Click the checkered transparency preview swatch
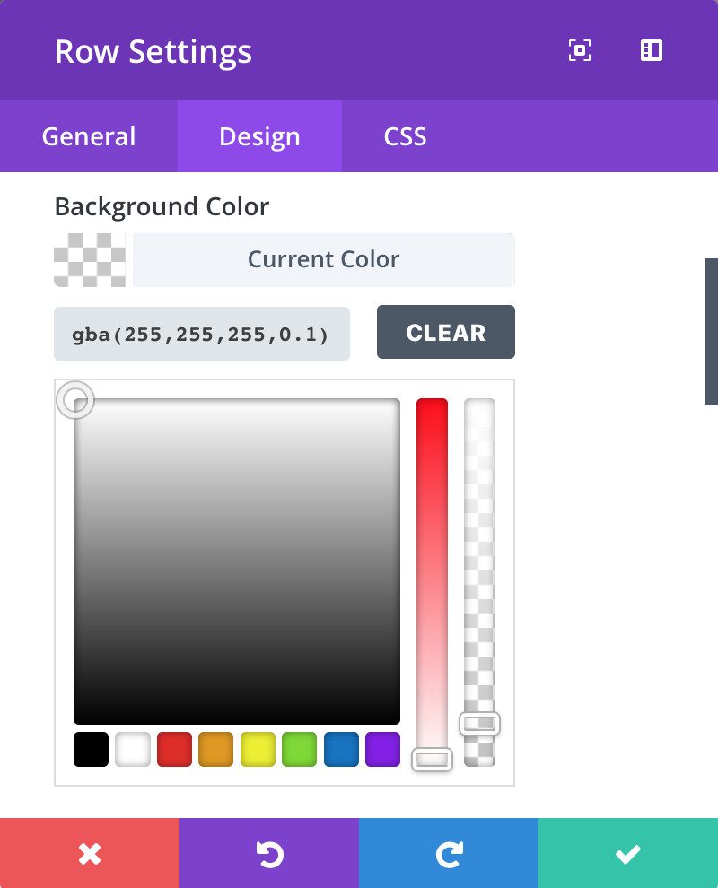718x888 pixels. pyautogui.click(x=91, y=259)
